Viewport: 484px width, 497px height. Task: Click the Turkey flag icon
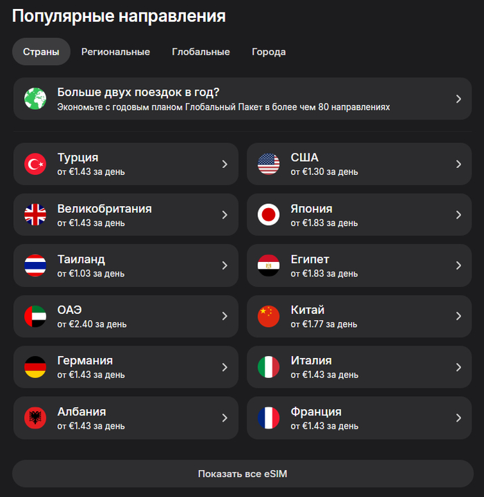(35, 164)
